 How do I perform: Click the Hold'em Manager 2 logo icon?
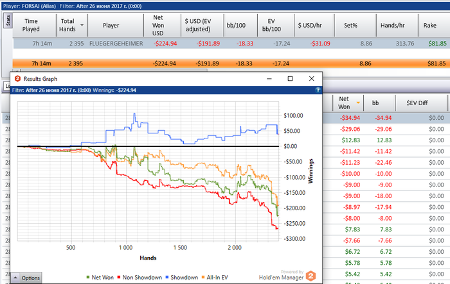point(310,276)
